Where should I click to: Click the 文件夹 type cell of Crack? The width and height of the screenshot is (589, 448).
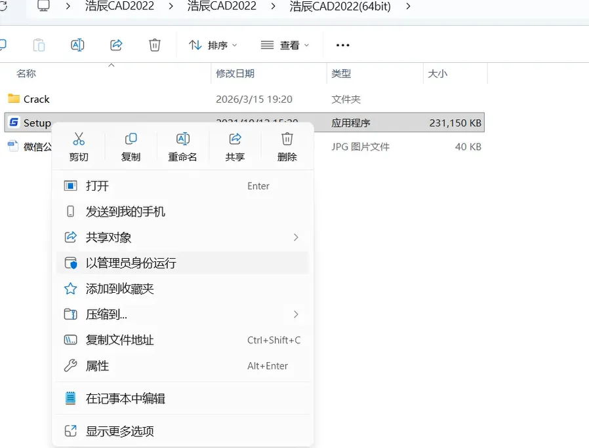346,99
